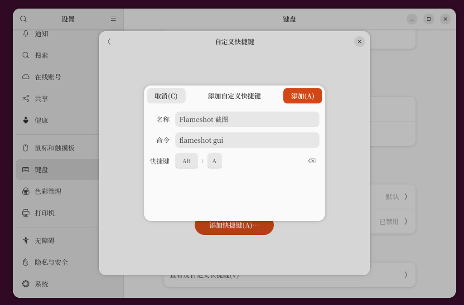Click the magnifier icon beside 搜索
The width and height of the screenshot is (464, 305).
tap(26, 55)
